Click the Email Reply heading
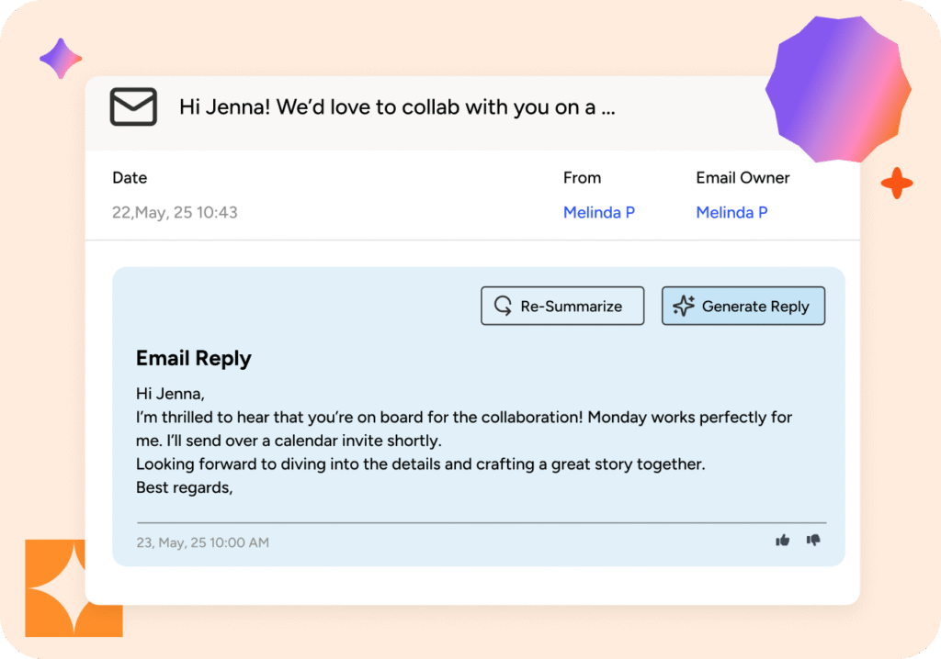Viewport: 941px width, 659px height. pos(193,358)
